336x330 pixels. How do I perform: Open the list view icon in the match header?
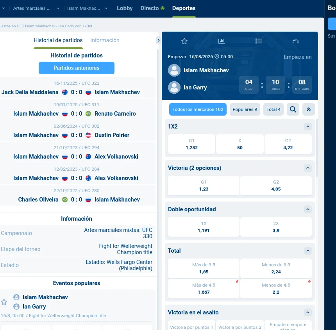coord(259,41)
